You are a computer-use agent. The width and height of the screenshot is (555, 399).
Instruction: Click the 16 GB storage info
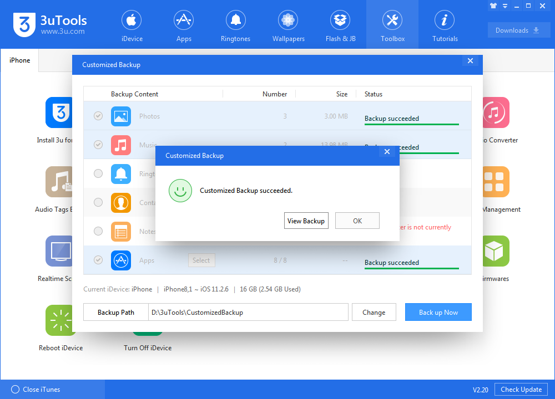point(270,289)
